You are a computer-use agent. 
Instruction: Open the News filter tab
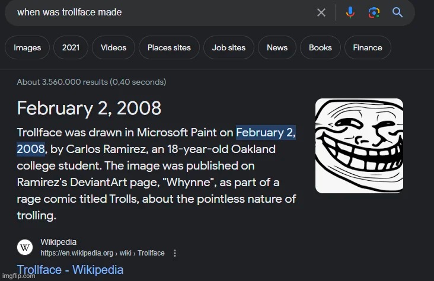(x=277, y=48)
